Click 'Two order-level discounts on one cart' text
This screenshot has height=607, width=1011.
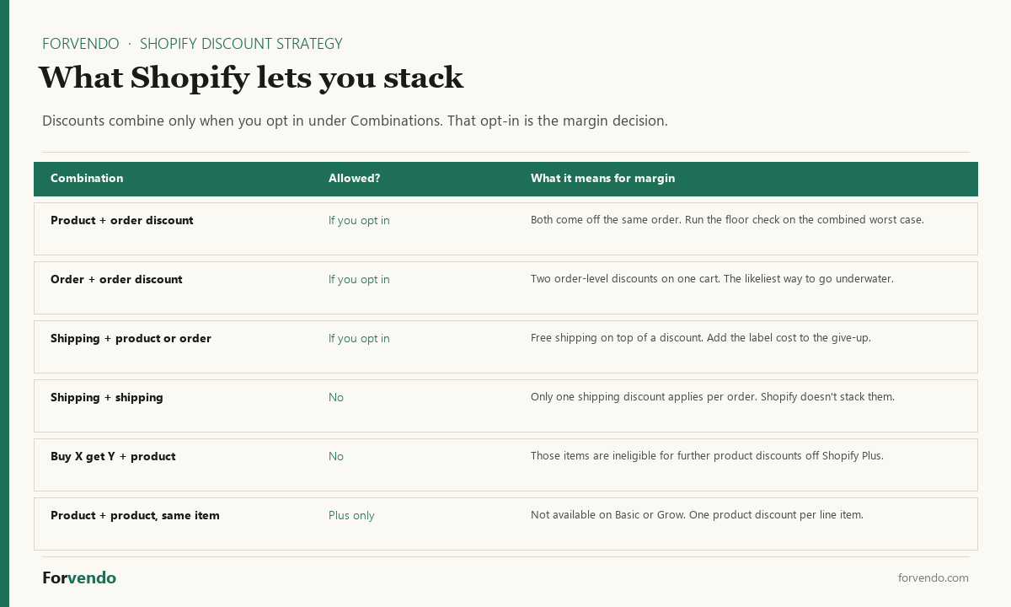point(712,278)
